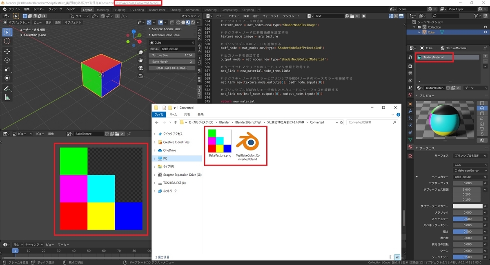This screenshot has width=490, height=265.
Task: Run the script with the play button
Action: click(364, 16)
